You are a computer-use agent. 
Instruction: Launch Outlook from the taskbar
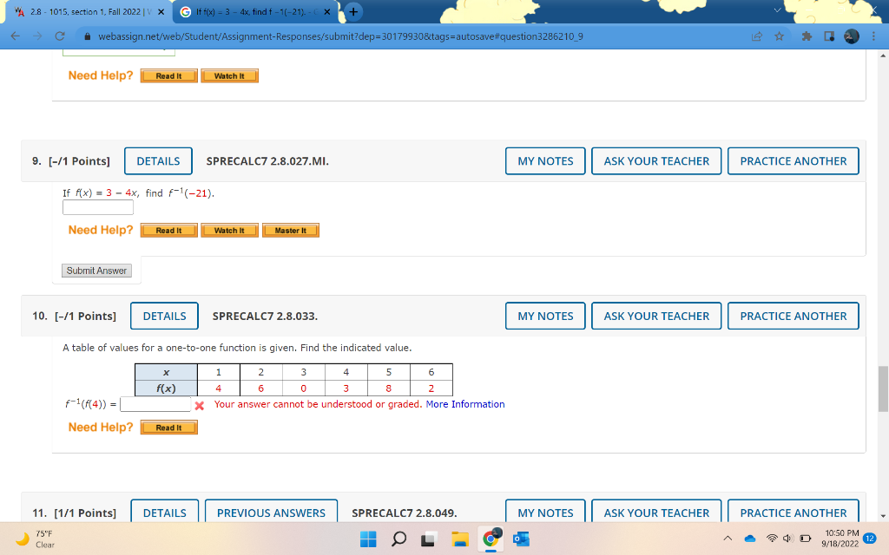[x=522, y=539]
